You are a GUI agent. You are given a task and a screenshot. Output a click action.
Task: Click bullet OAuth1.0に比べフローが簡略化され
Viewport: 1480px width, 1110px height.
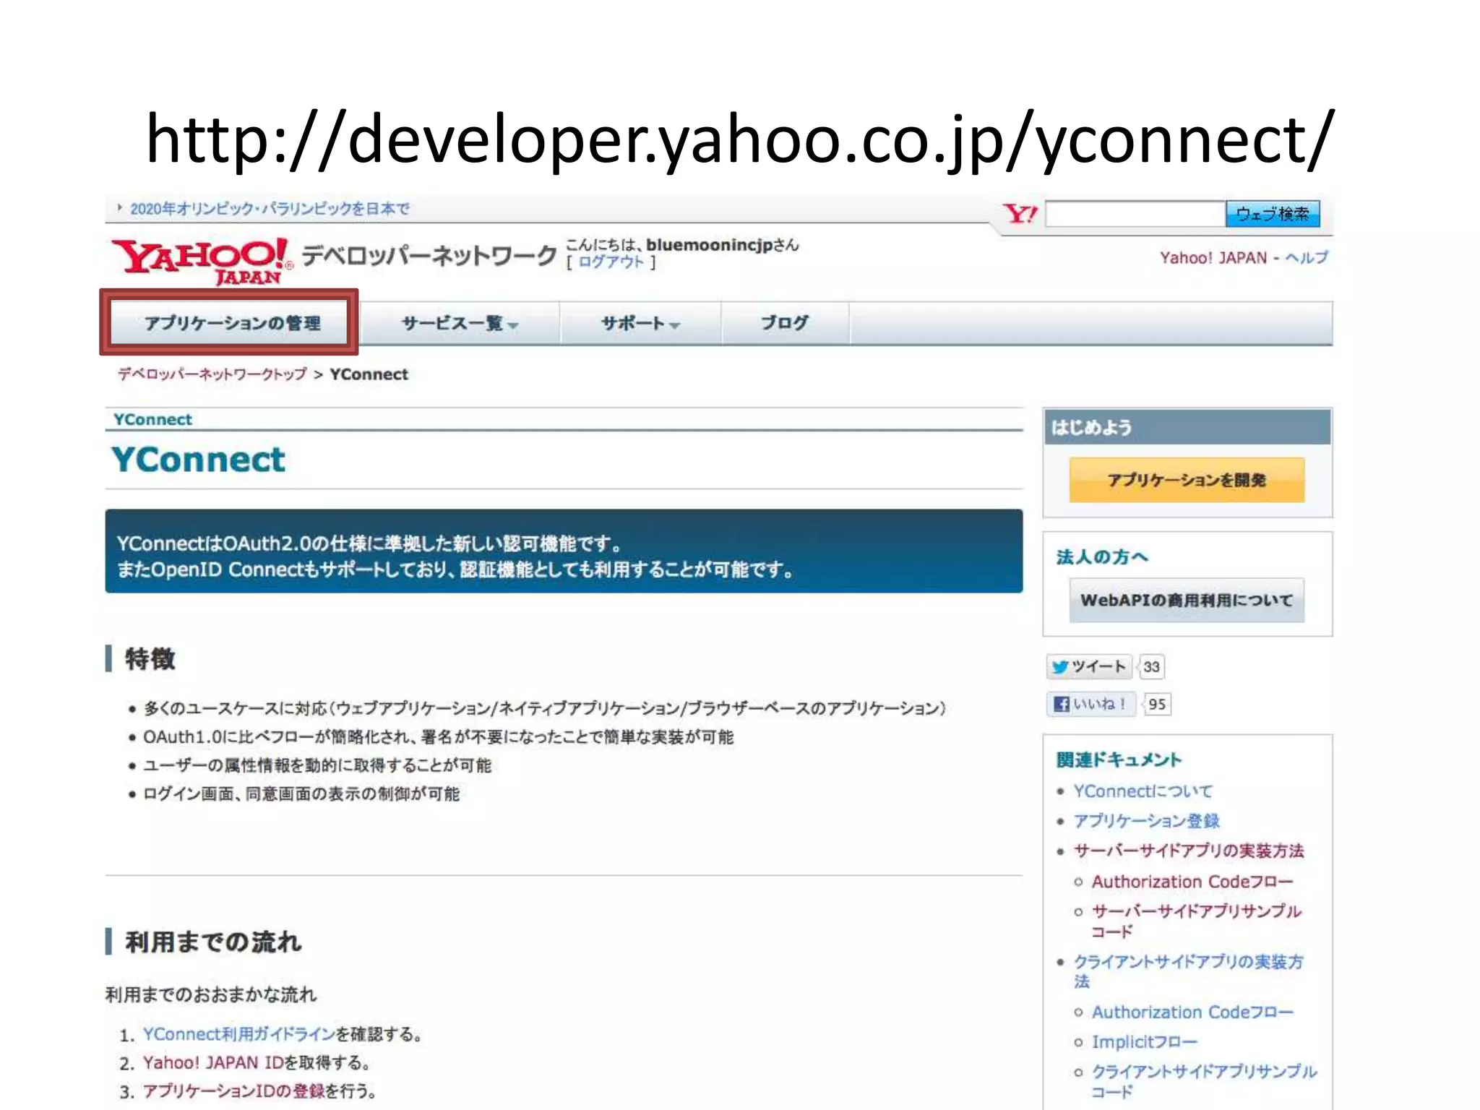coord(438,737)
